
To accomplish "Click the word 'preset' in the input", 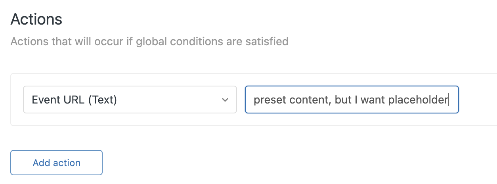I will coord(270,100).
